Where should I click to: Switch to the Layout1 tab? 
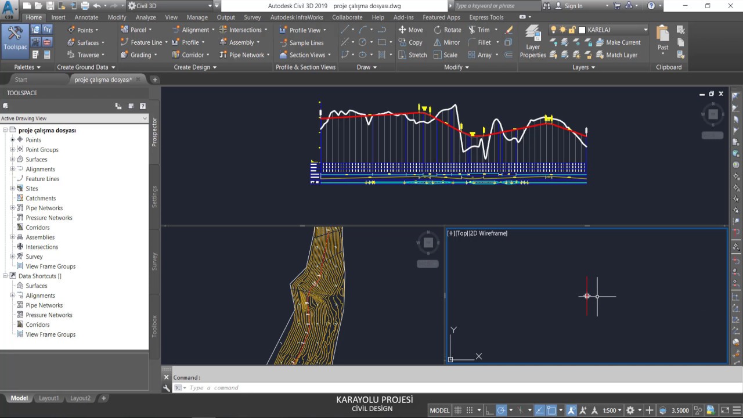click(49, 398)
